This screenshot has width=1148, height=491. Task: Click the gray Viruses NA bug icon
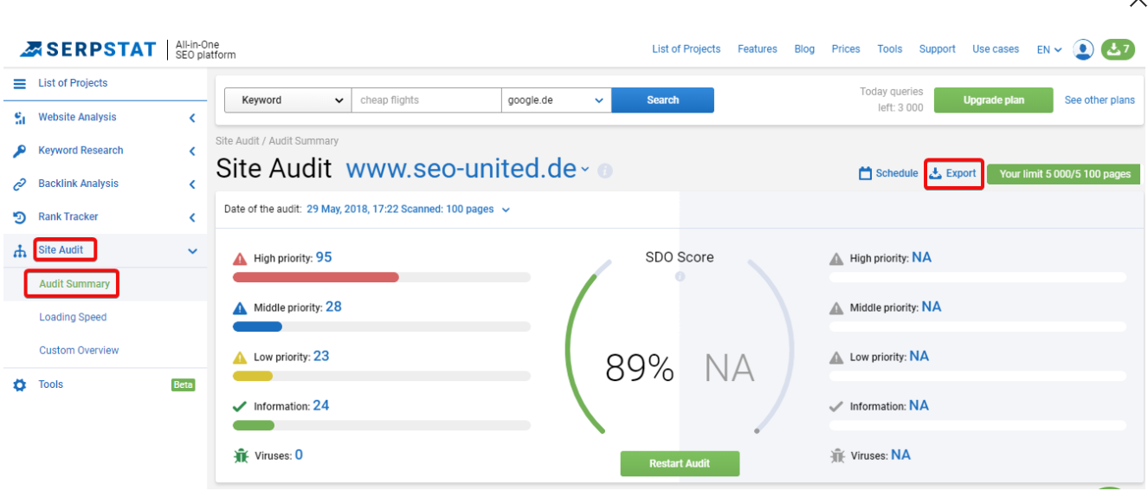[837, 455]
